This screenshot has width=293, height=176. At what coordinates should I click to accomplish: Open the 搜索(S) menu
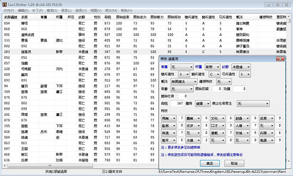click(52, 10)
